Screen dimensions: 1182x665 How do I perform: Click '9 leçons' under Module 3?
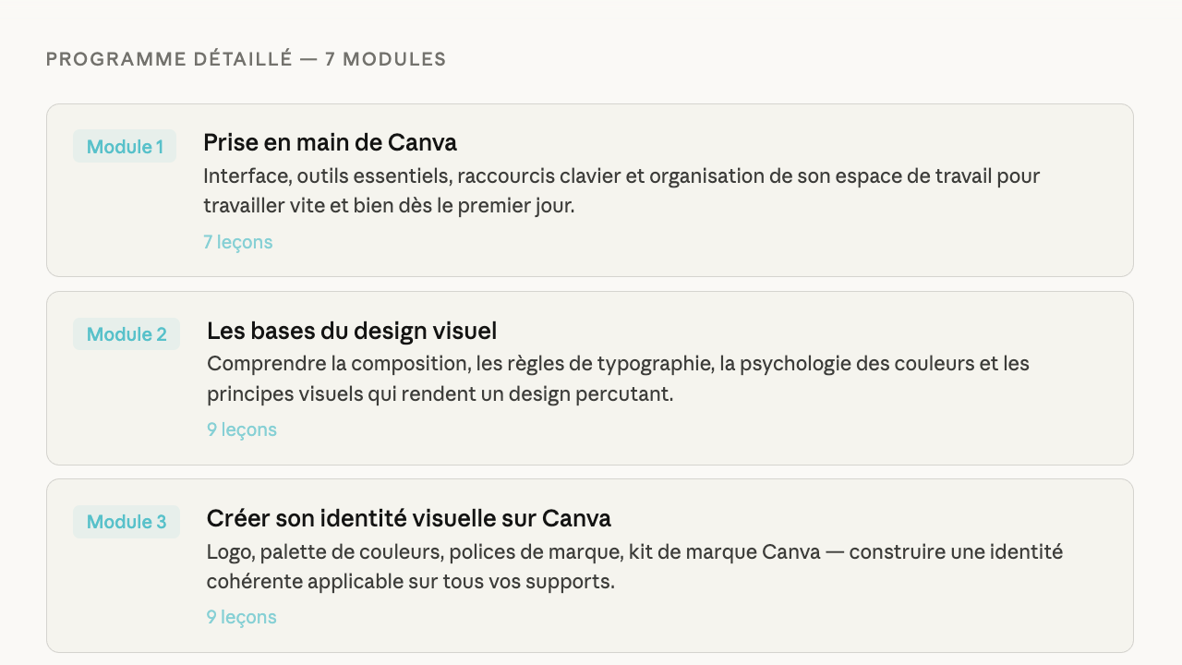click(242, 617)
